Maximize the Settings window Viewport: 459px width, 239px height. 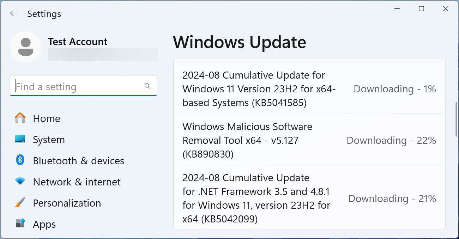[421, 9]
